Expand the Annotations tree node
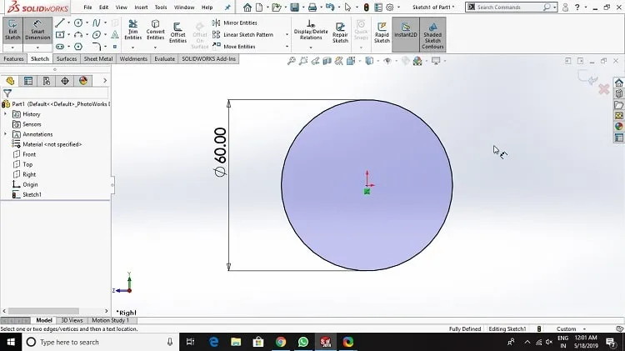625x351 pixels. click(6, 134)
